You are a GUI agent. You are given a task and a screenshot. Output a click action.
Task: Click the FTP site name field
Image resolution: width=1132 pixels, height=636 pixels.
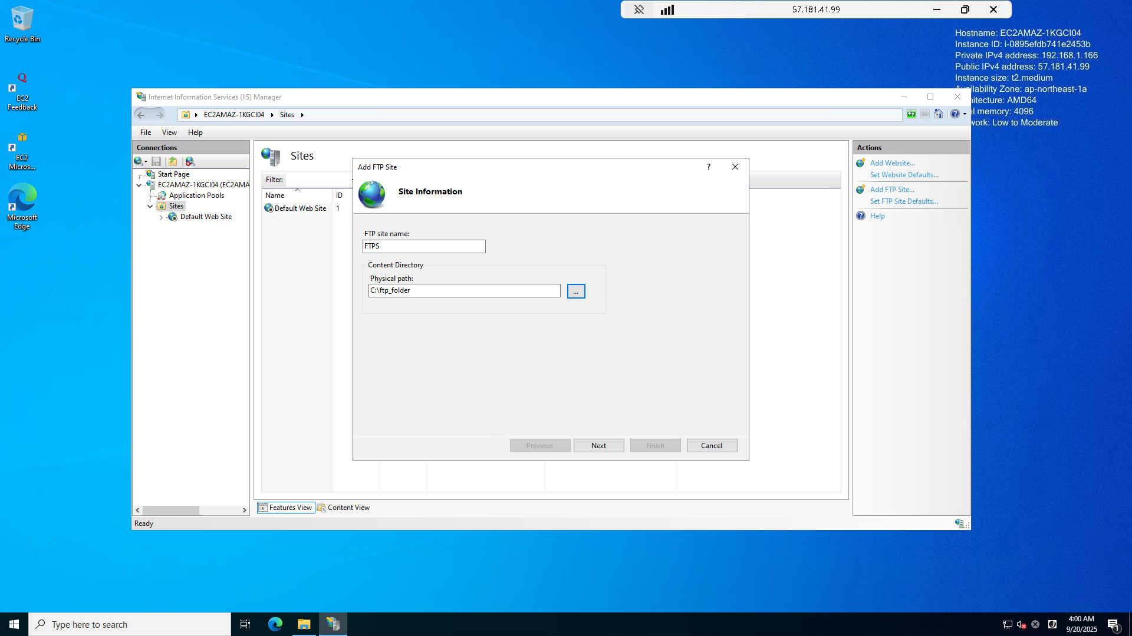423,246
